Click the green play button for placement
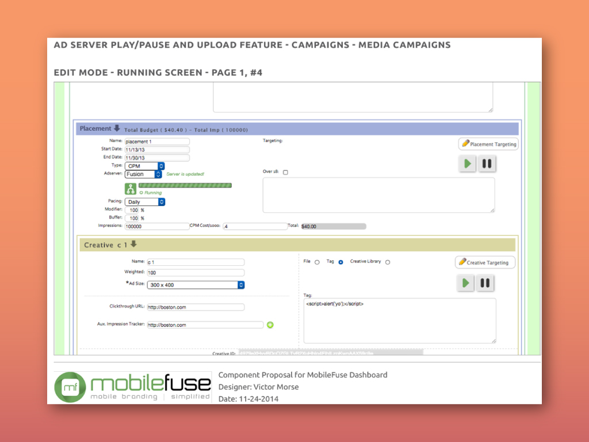Viewport: 589px width, 442px height. [467, 164]
